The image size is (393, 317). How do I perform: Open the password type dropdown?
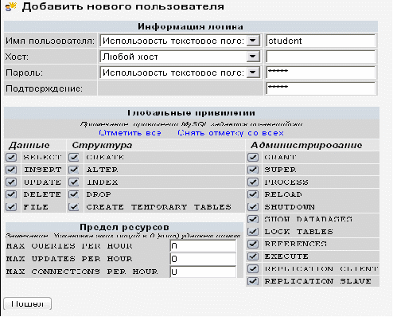[180, 72]
